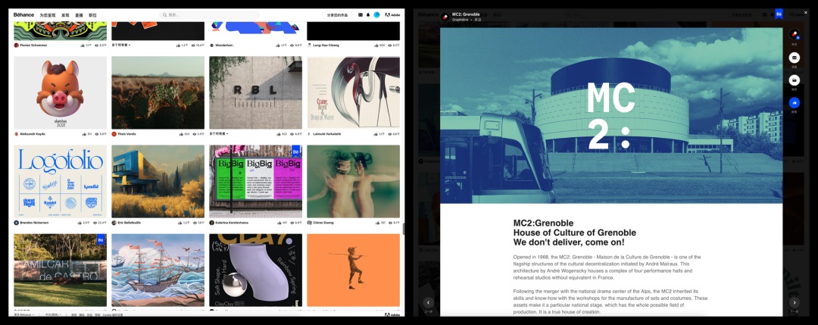This screenshot has width=818, height=325.
Task: Go to next project with right arrow
Action: [x=794, y=302]
